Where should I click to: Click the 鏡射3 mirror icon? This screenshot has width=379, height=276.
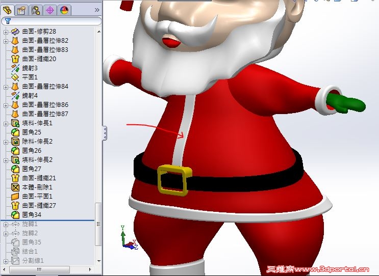pyautogui.click(x=15, y=68)
